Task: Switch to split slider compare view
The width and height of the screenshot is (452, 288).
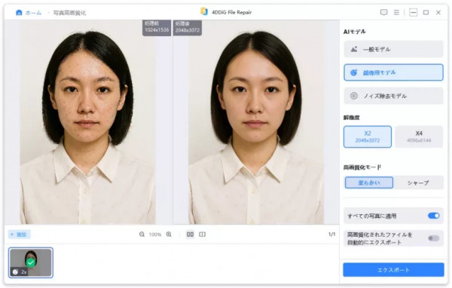Action: coord(203,234)
